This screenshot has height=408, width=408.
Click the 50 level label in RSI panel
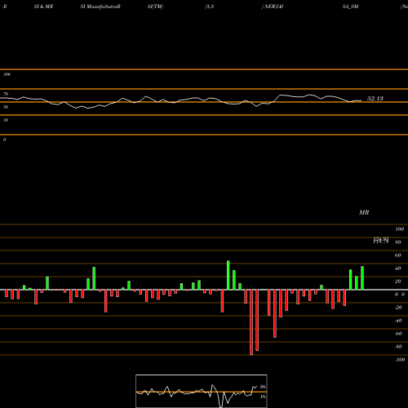pyautogui.click(x=6, y=107)
